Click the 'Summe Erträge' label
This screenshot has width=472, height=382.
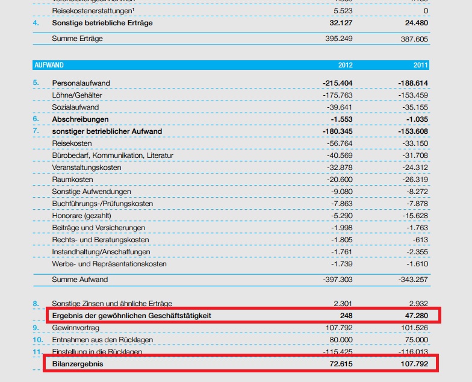click(x=77, y=39)
